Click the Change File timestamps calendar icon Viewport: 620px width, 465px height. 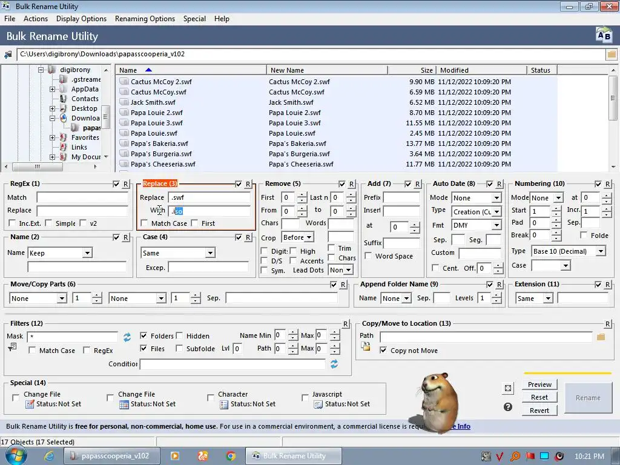point(124,404)
